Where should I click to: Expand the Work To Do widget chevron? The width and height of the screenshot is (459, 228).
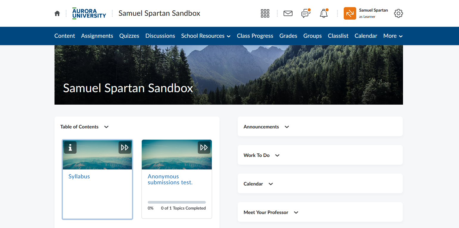coord(277,155)
